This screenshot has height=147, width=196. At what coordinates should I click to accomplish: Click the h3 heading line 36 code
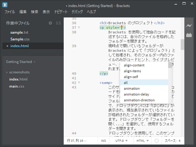pyautogui.click(x=132, y=23)
